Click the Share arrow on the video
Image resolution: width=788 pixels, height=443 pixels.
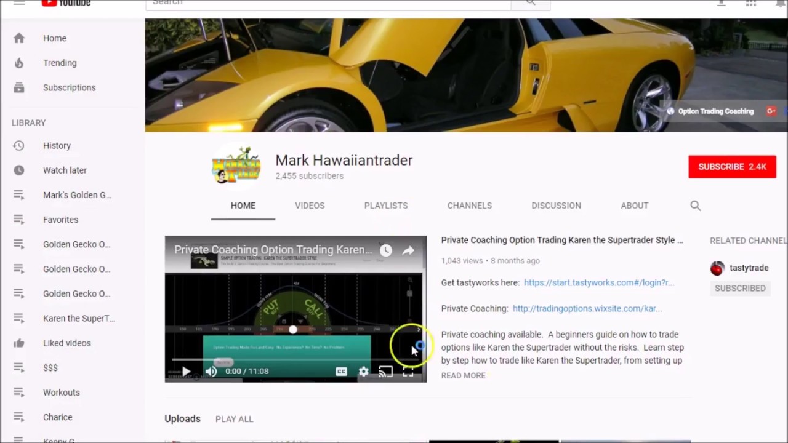coord(408,250)
